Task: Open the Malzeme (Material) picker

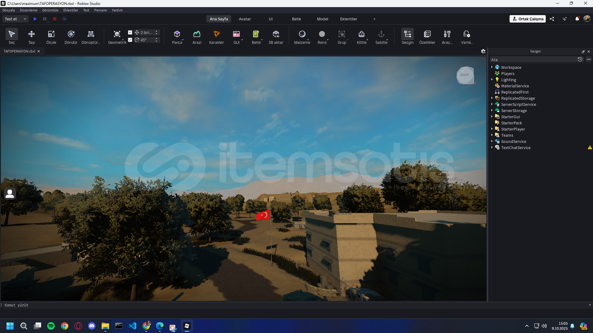Action: click(302, 36)
